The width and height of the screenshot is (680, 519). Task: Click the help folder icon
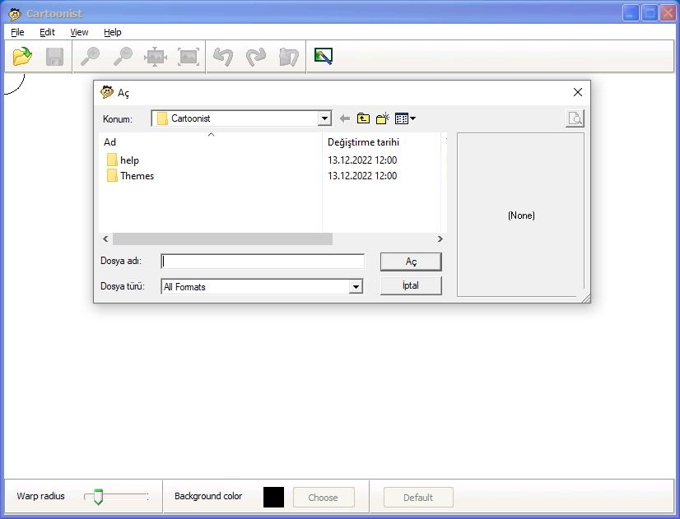(x=112, y=160)
